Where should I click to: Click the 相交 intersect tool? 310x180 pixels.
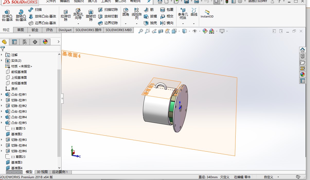(x=167, y=16)
